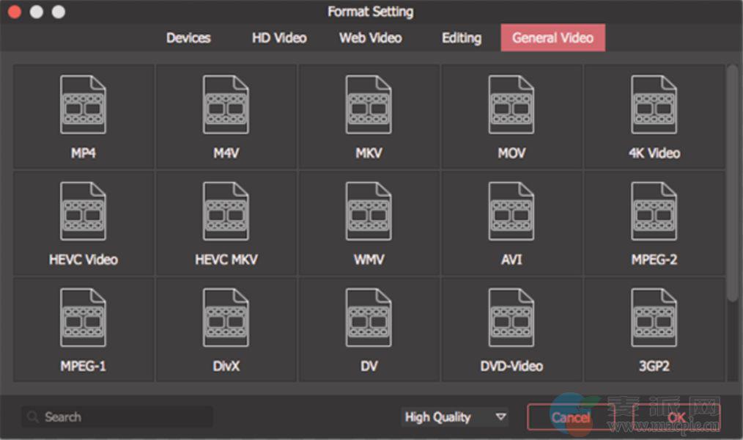
Task: Open the HD Video tab
Action: tap(279, 38)
